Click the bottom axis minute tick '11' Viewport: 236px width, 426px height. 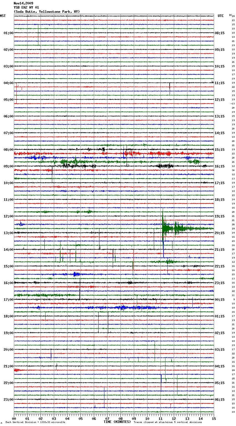(x=160, y=419)
